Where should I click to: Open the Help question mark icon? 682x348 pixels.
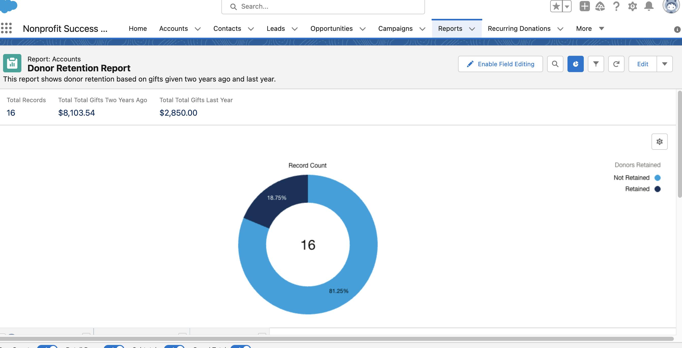pyautogui.click(x=616, y=6)
